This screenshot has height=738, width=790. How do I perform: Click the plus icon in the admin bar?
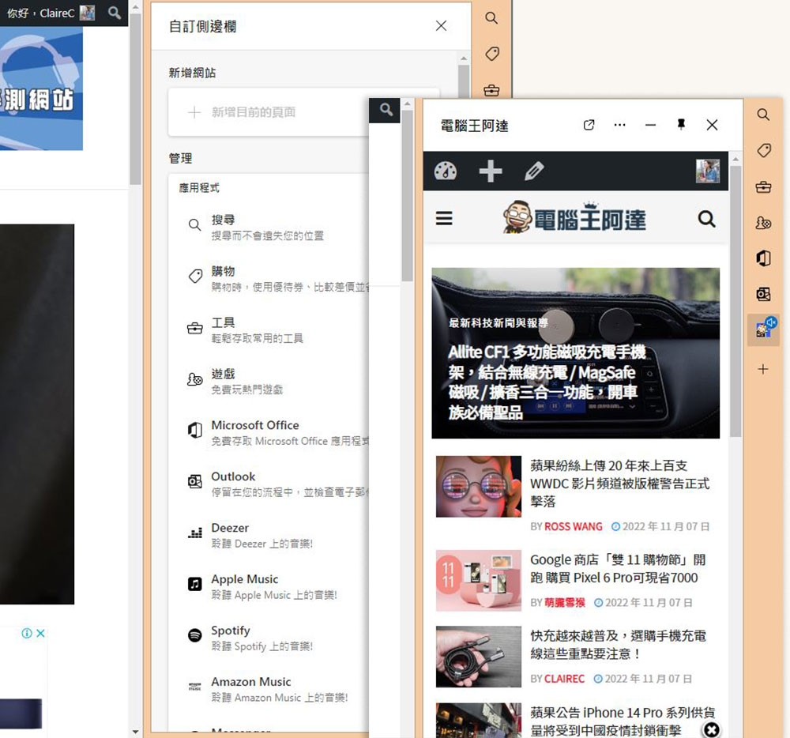pos(491,171)
